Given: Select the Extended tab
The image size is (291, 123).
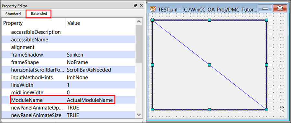Looking at the screenshot, I should [39, 14].
